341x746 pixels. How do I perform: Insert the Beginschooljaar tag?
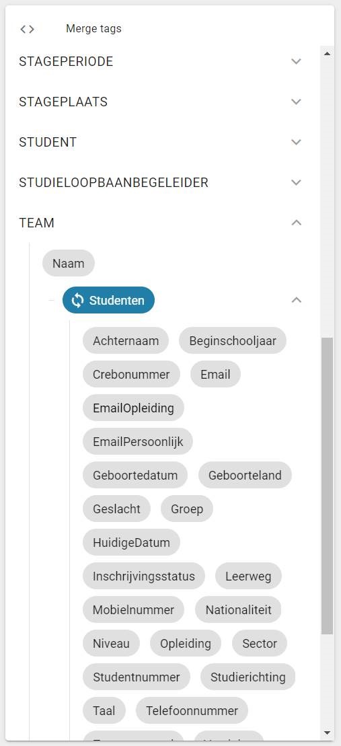point(233,340)
